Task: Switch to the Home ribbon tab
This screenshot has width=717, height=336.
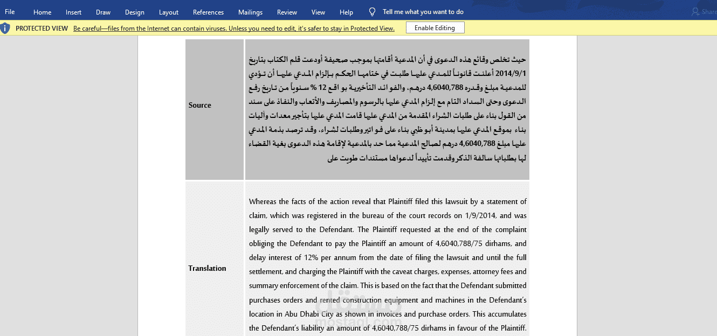Action: [x=42, y=12]
